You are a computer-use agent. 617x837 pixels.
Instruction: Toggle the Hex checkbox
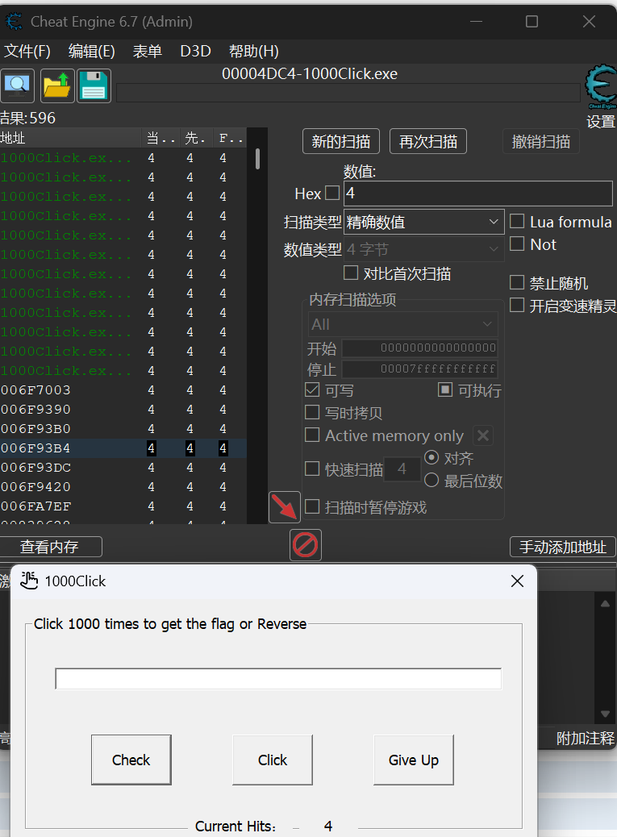(x=332, y=193)
